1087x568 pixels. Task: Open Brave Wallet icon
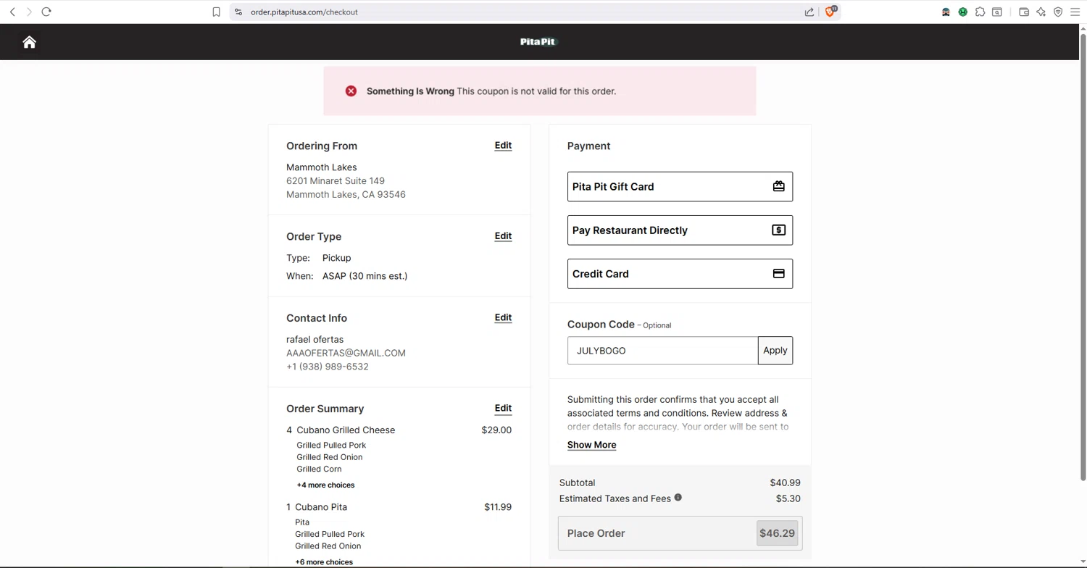(x=1024, y=12)
